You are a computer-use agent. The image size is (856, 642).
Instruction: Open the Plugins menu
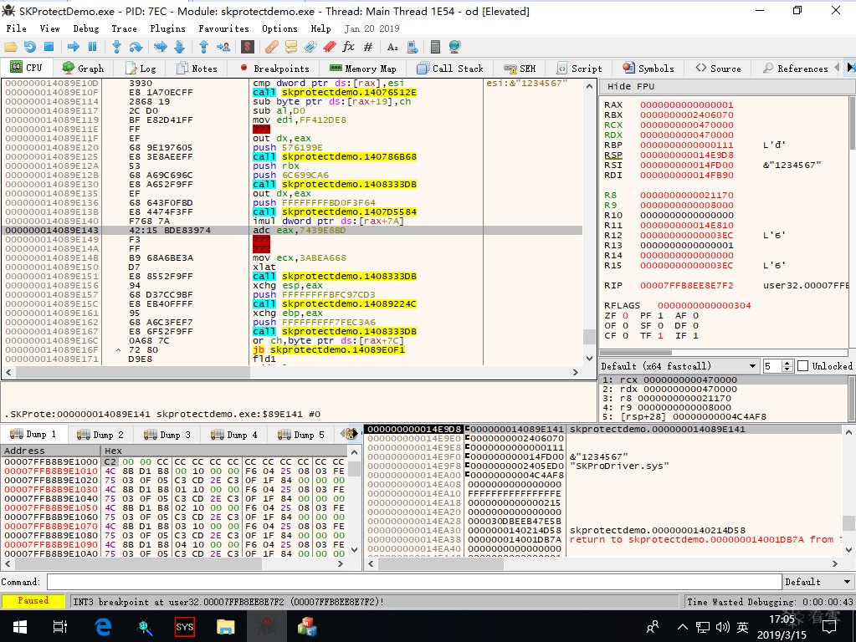tap(167, 28)
